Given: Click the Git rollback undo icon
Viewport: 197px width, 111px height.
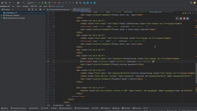Looking at the screenshot, I should click(80, 3).
